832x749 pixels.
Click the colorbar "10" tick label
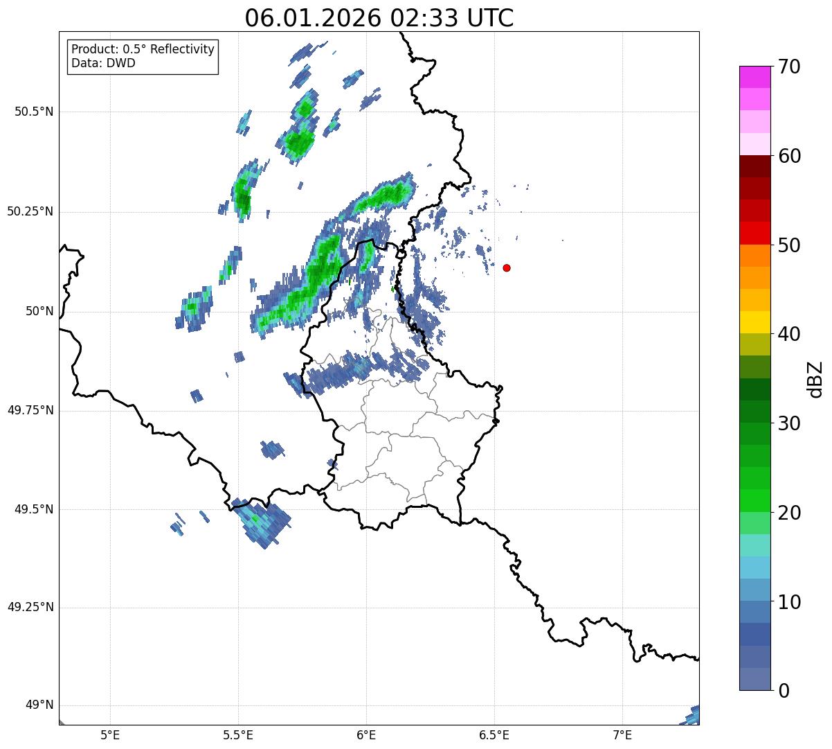[x=789, y=601]
